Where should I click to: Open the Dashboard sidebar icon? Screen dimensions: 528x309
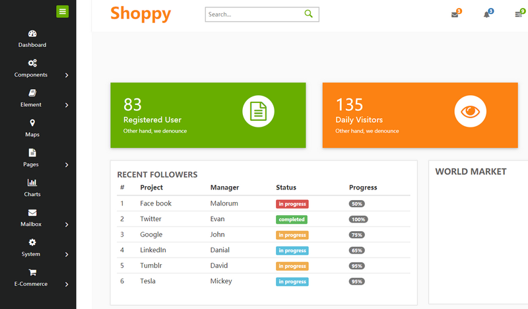(32, 34)
